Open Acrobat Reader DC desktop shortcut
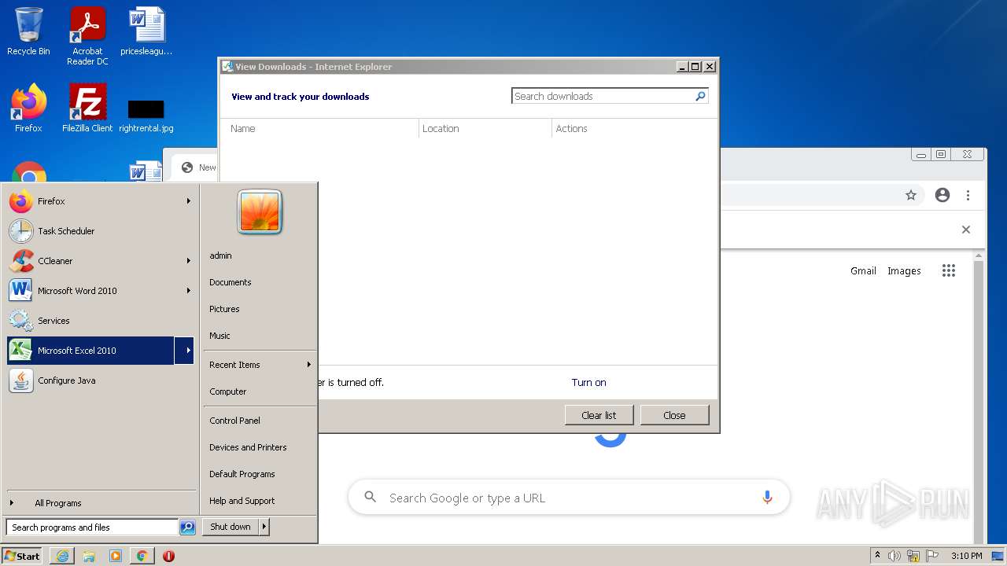The width and height of the screenshot is (1007, 566). coord(87,36)
